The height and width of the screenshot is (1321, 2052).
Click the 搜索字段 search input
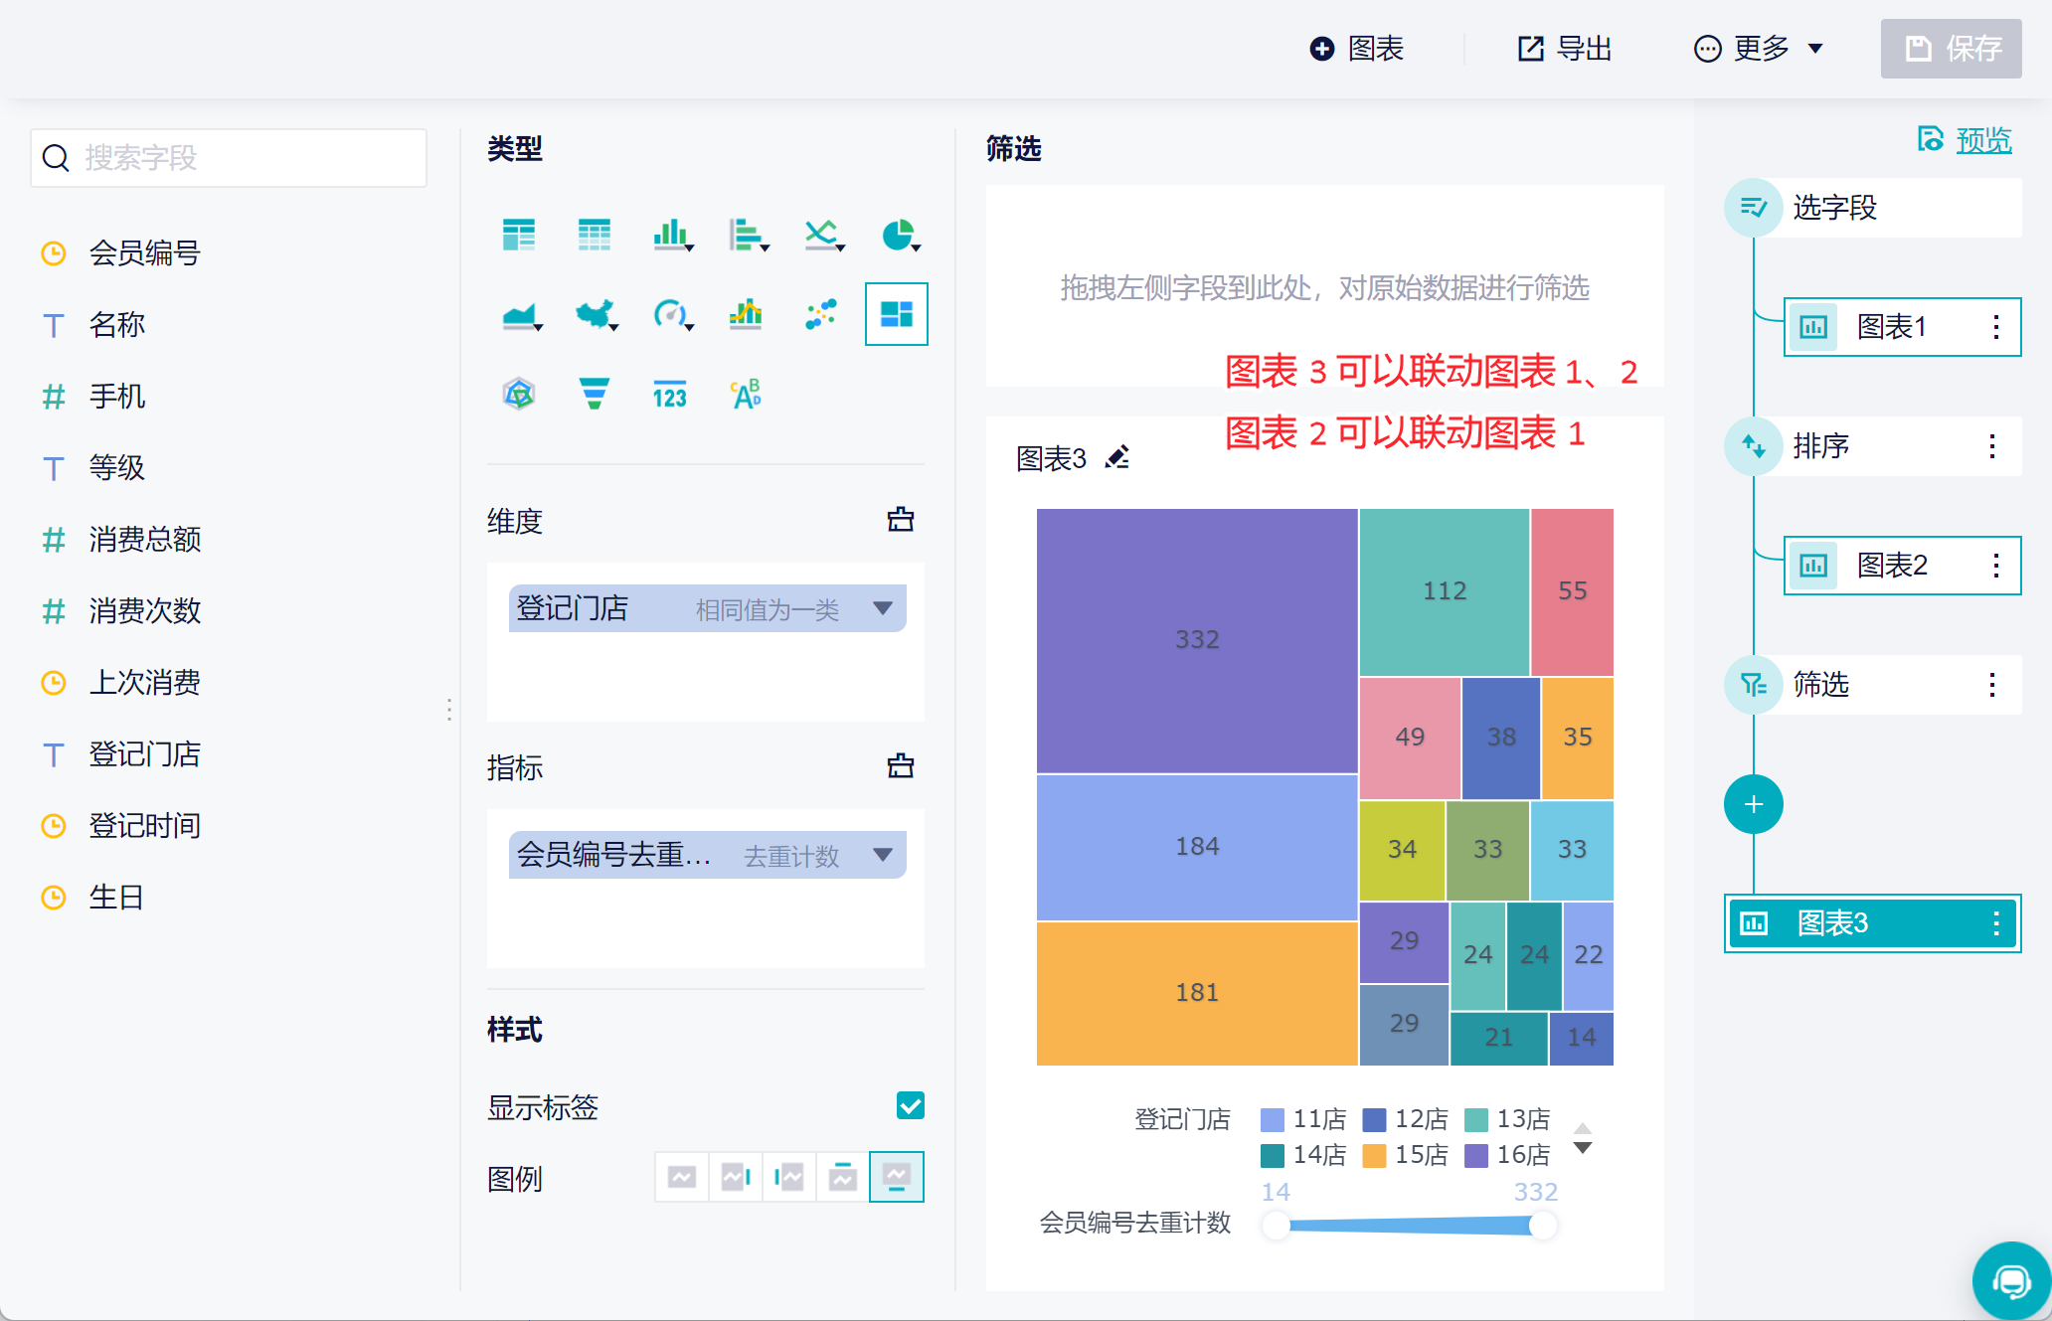(229, 158)
